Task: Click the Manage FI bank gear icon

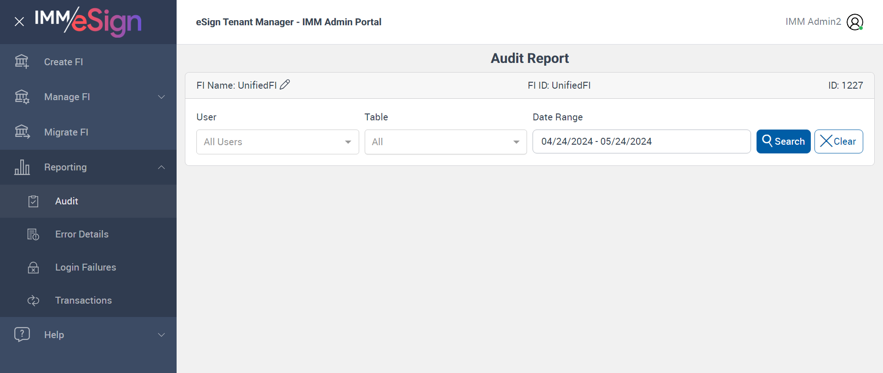Action: pyautogui.click(x=22, y=97)
